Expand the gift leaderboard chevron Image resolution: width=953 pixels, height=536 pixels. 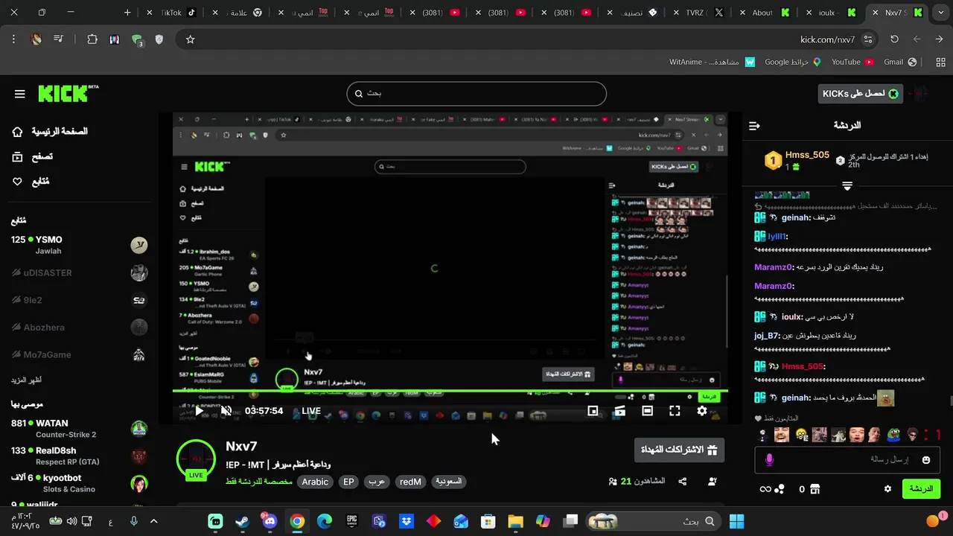847,185
